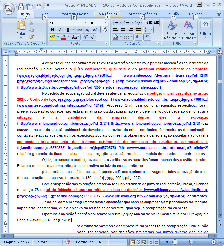The height and width of the screenshot is (246, 224).
Task: Align text to the right
Action: pos(131,30)
